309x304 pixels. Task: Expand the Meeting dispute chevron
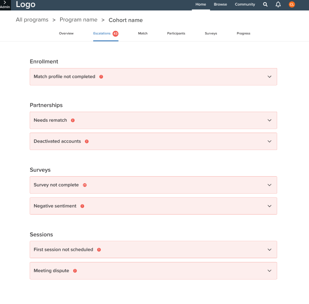269,271
